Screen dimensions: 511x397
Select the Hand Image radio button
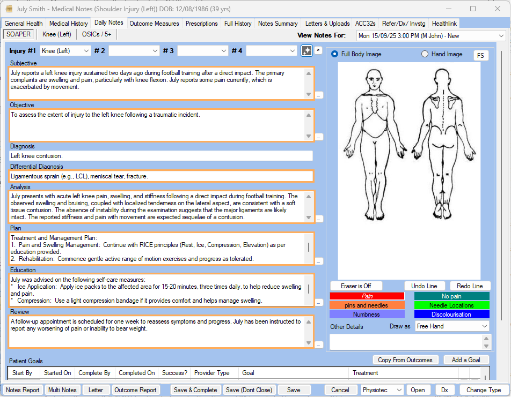point(425,54)
